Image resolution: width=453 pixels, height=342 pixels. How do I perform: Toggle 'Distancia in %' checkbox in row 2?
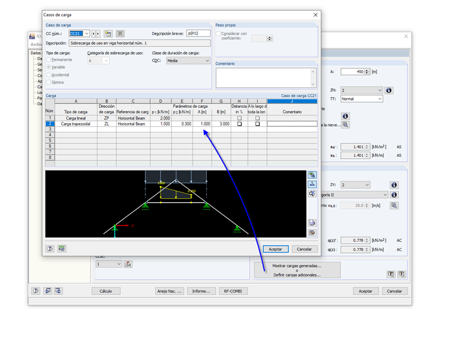pos(239,124)
